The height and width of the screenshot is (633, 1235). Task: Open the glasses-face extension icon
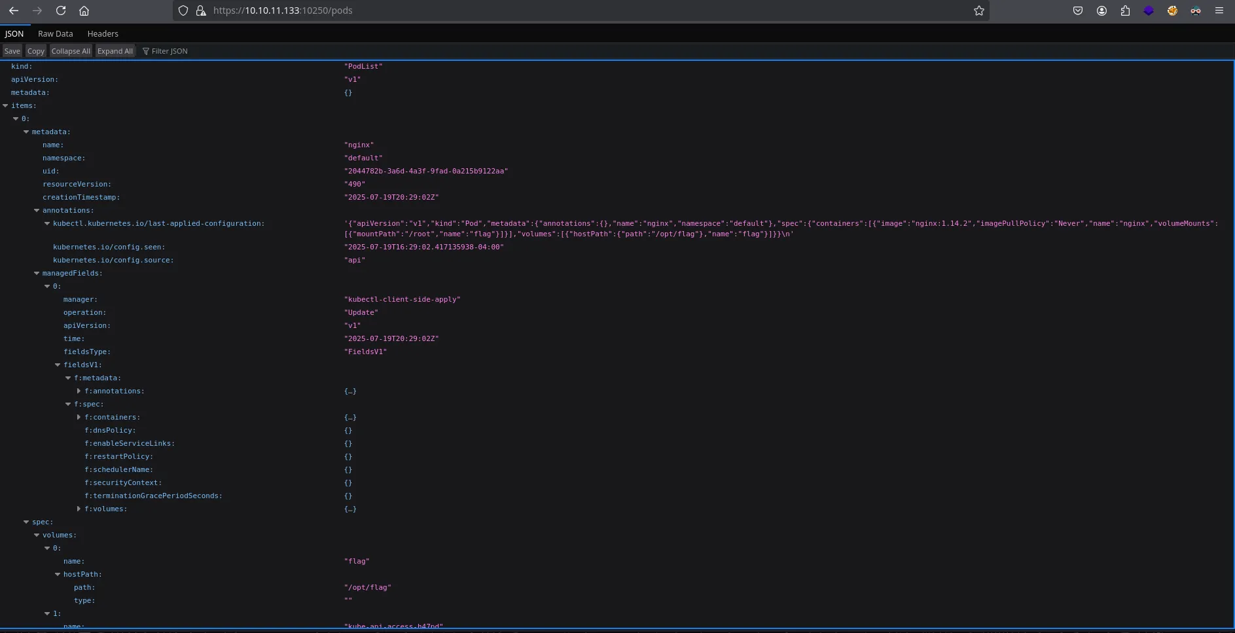tap(1196, 10)
